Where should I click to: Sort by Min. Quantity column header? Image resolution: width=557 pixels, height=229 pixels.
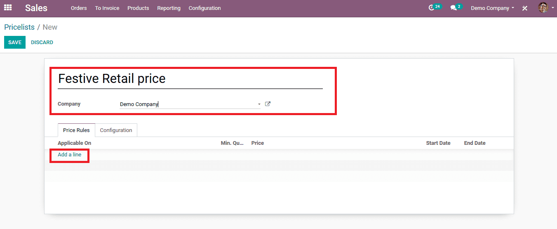[233, 143]
